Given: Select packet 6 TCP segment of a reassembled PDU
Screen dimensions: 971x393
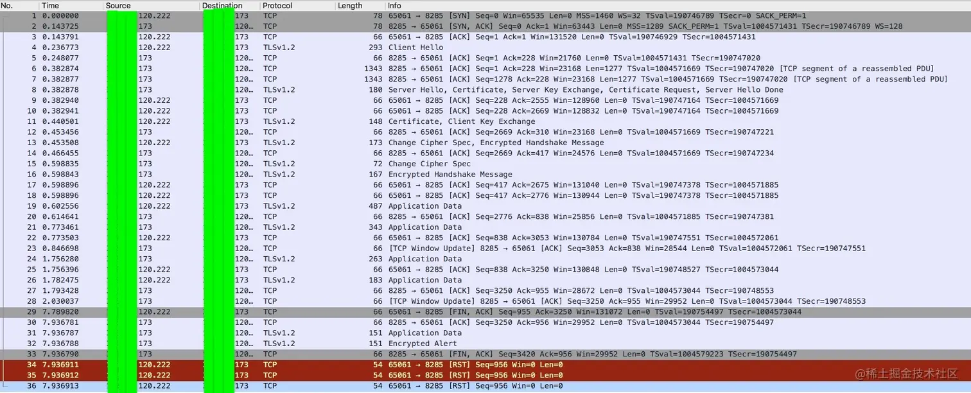Looking at the screenshot, I should [485, 68].
